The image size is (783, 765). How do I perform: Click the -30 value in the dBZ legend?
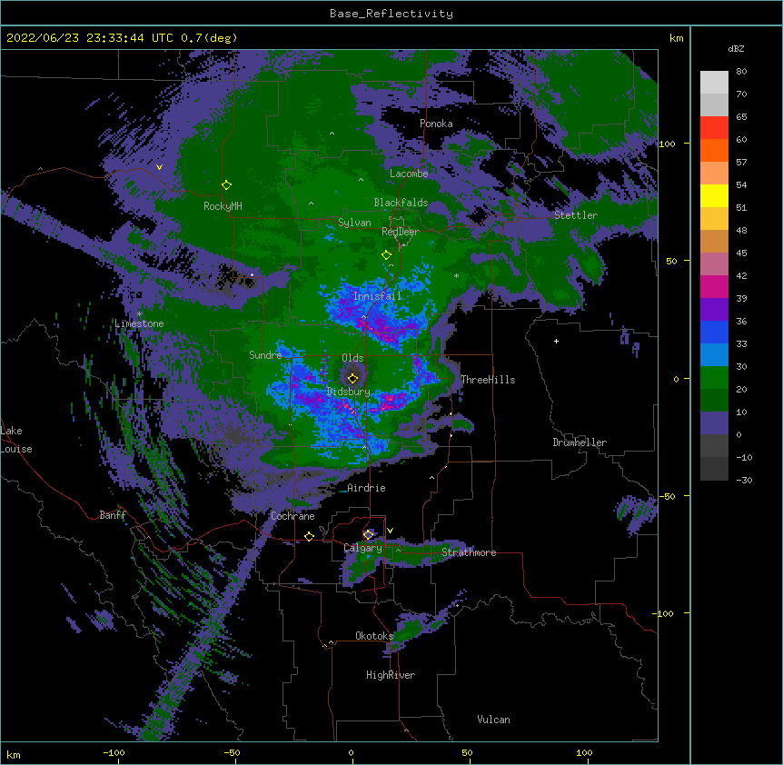(744, 480)
